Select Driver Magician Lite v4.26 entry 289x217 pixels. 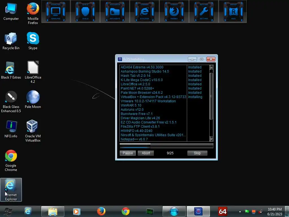point(140,118)
